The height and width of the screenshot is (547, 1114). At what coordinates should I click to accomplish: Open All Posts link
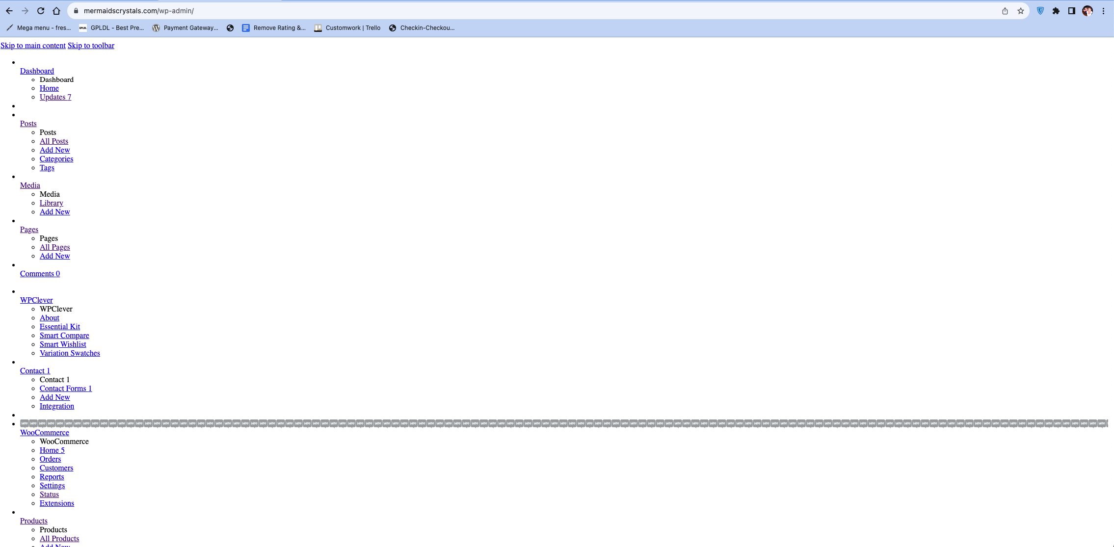(53, 141)
